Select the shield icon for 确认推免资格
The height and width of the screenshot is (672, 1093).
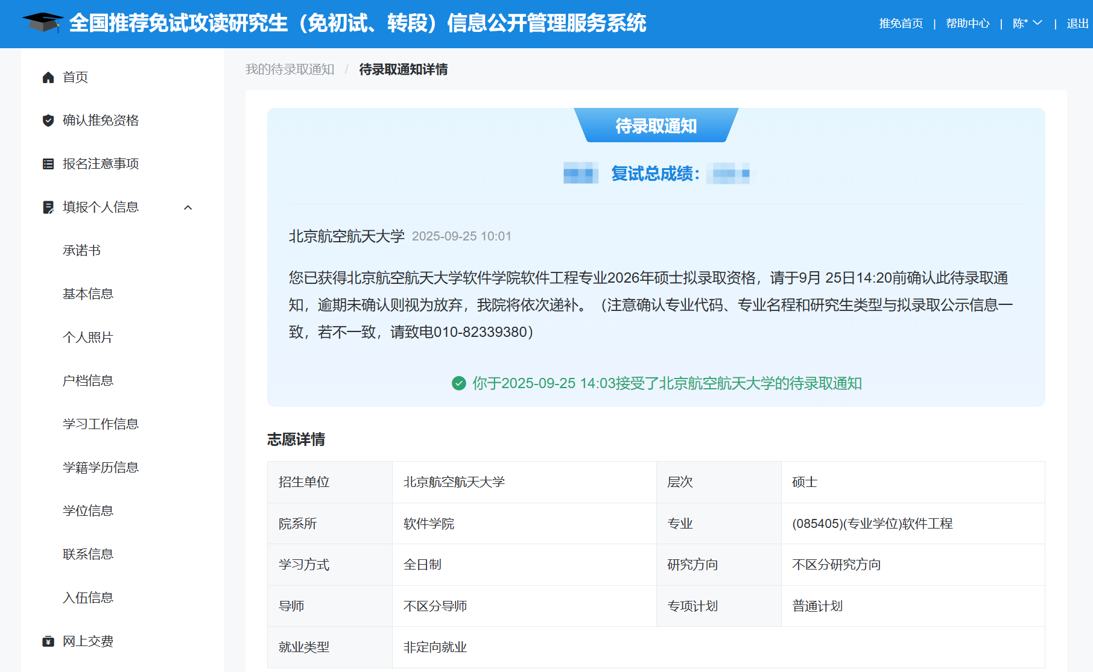point(48,121)
